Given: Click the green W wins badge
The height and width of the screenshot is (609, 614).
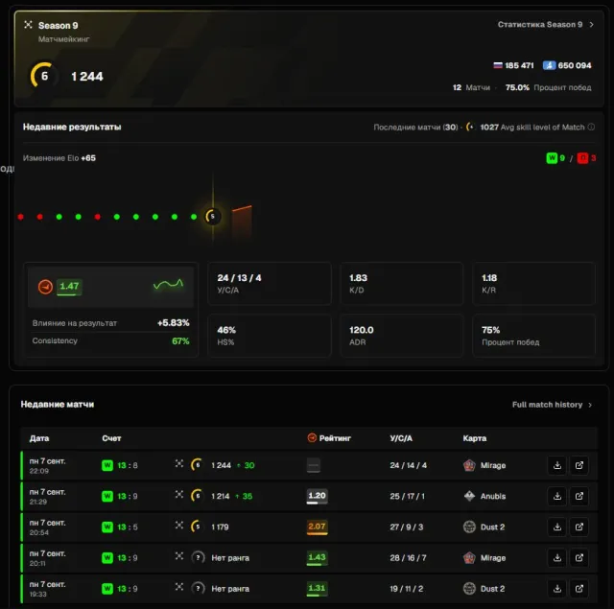Looking at the screenshot, I should 552,157.
